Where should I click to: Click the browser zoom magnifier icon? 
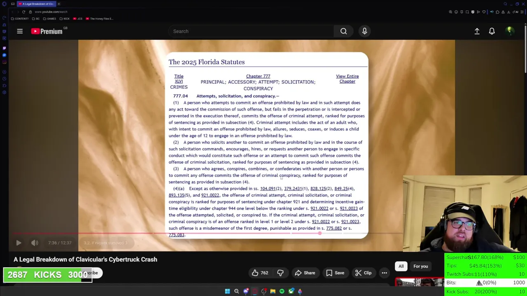(x=450, y=12)
